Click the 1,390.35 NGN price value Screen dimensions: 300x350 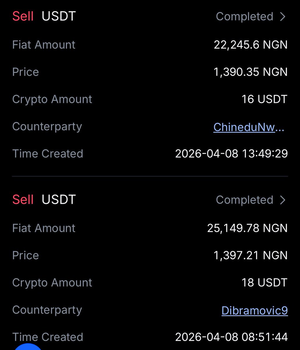[250, 72]
